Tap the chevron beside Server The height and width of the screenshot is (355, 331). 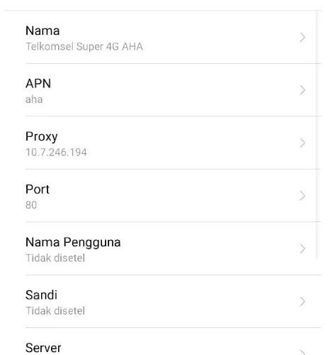coord(302,352)
